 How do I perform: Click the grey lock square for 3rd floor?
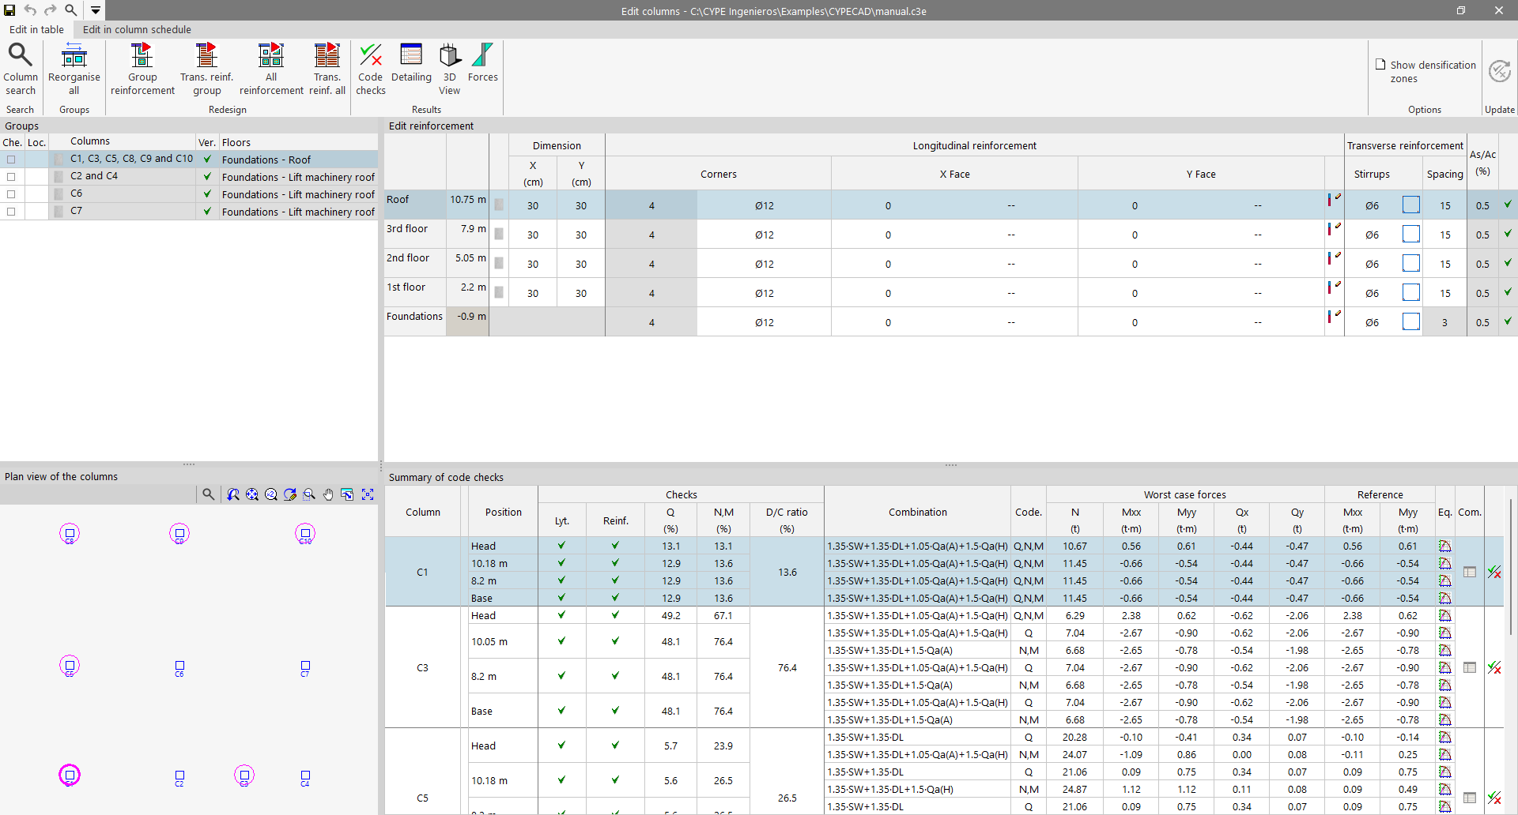499,235
